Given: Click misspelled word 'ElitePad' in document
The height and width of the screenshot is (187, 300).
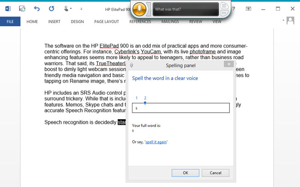Looking at the screenshot, I should pos(109,46).
